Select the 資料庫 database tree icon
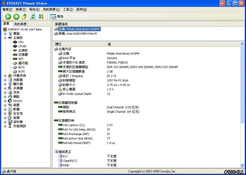Image resolution: width=246 pixels, height=175 pixels. click(10, 122)
